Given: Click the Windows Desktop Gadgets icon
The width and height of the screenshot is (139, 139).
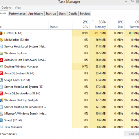Looking at the screenshot, I should [x=1, y=100].
